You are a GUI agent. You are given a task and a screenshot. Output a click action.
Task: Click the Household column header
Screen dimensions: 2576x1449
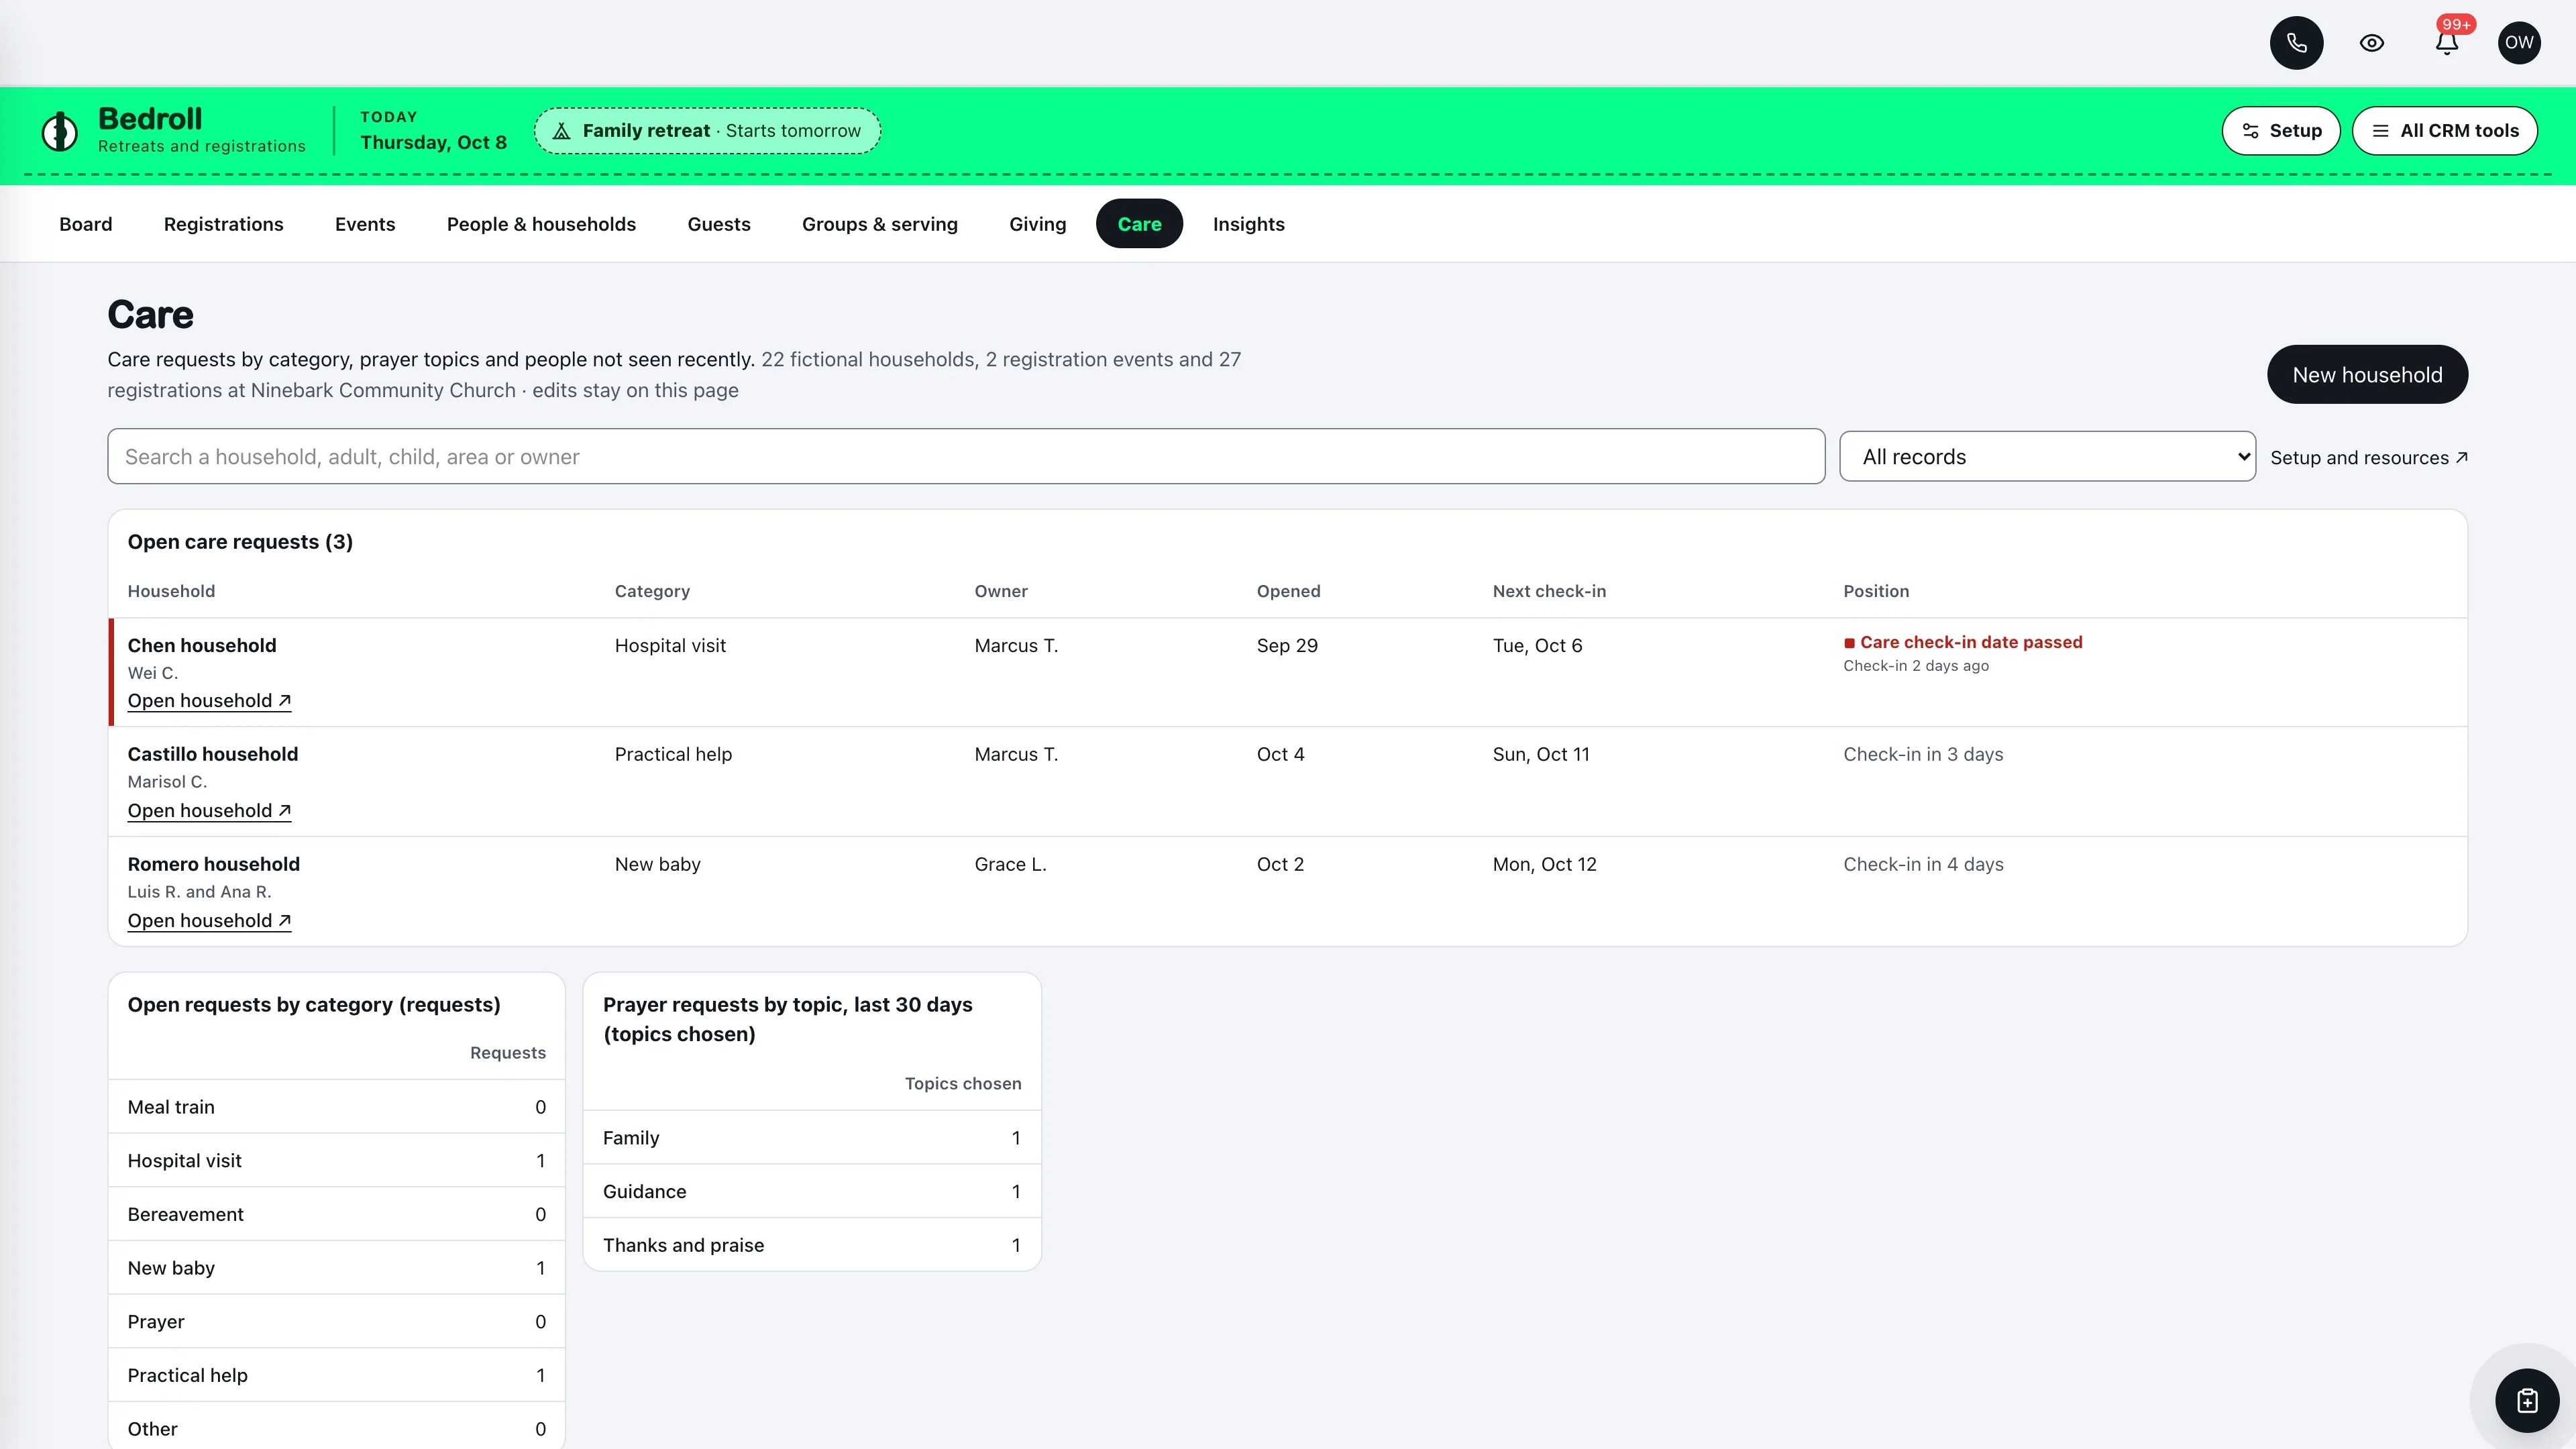tap(171, 592)
